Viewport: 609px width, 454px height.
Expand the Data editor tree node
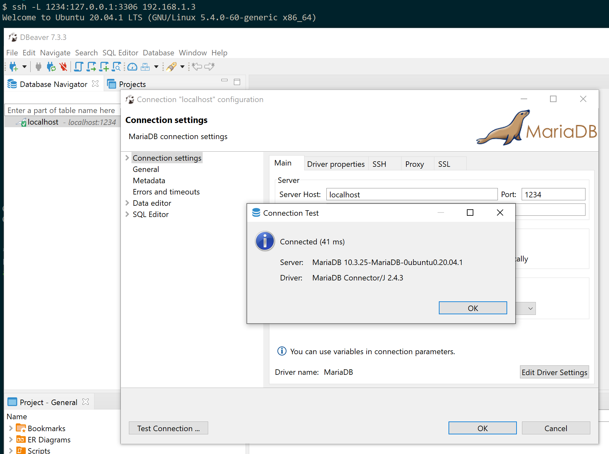[127, 203]
